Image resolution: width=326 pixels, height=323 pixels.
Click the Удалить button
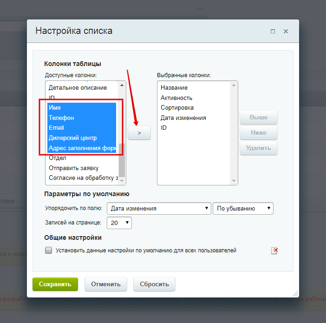[258, 148]
